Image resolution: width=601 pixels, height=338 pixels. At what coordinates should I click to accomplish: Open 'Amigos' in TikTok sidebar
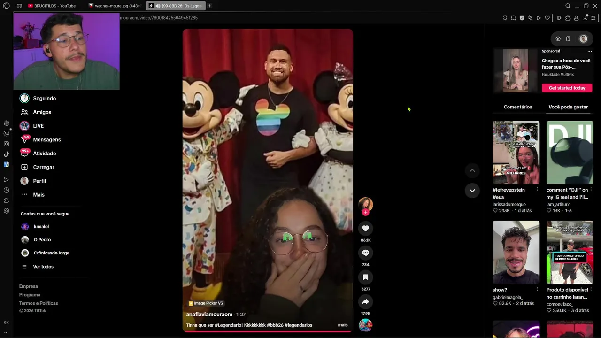tap(42, 112)
